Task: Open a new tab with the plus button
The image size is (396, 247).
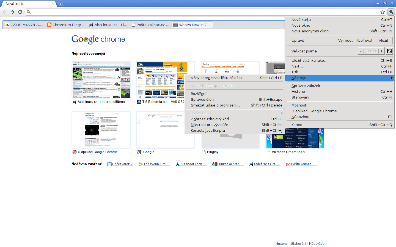Action: click(61, 4)
